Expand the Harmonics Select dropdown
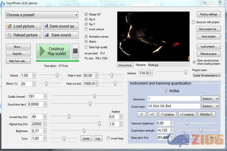The image size is (227, 151). click(x=210, y=99)
